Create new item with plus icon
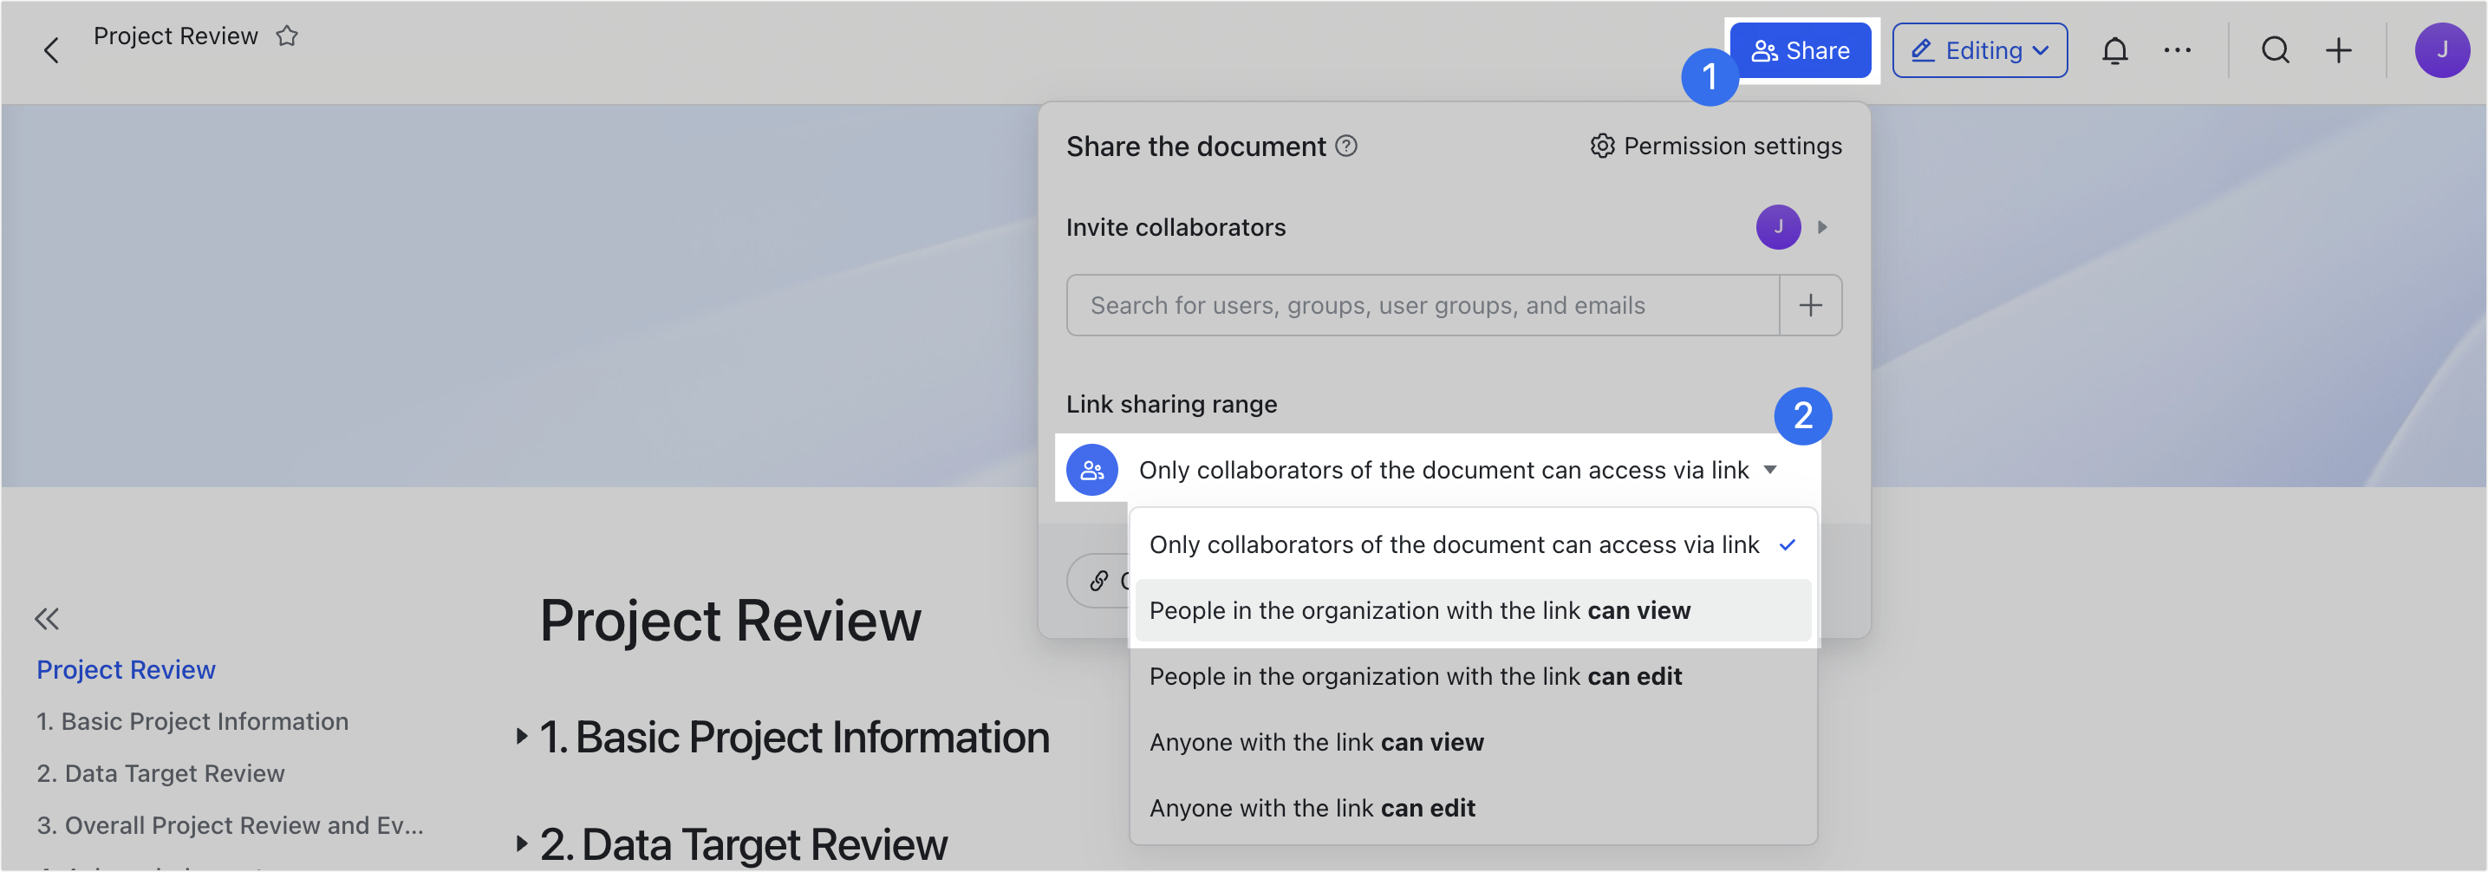This screenshot has width=2488, height=872. click(2338, 50)
